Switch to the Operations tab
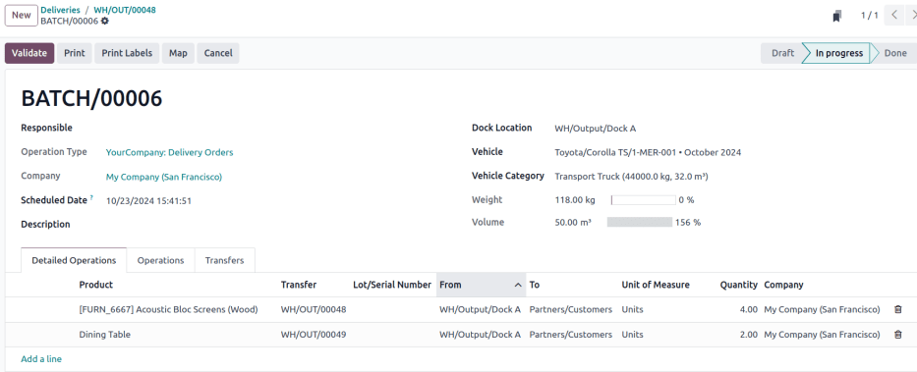This screenshot has height=372, width=917. (160, 260)
